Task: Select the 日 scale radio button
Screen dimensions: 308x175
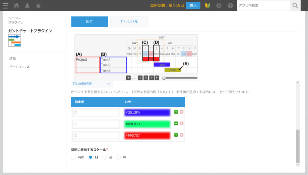Action: 91,157
